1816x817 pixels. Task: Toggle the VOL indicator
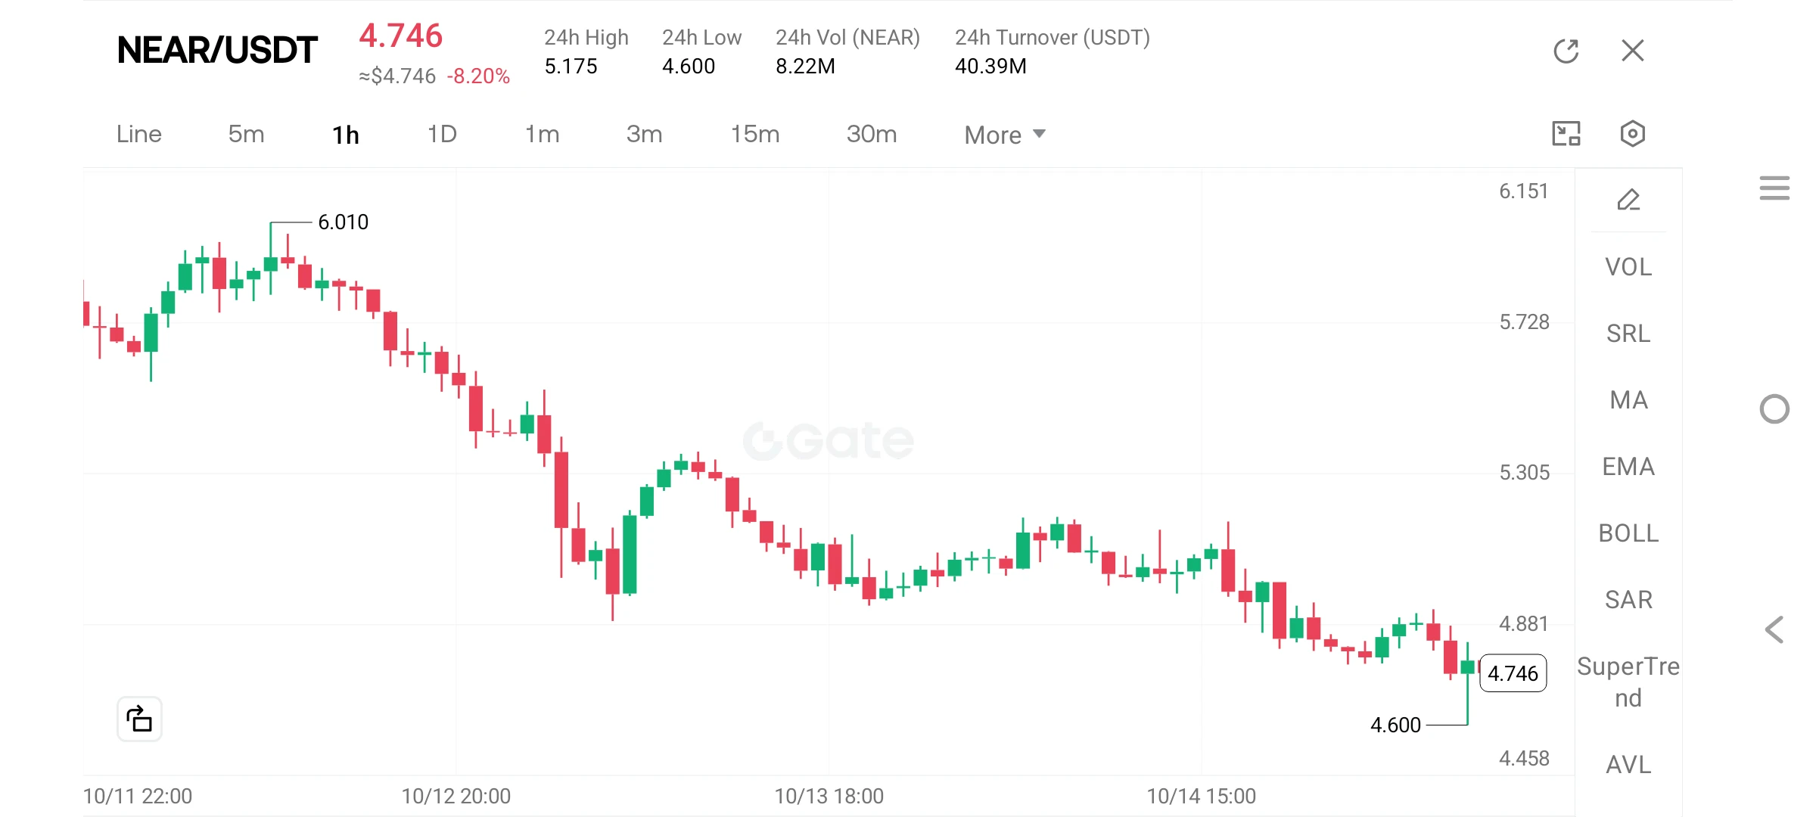point(1628,267)
